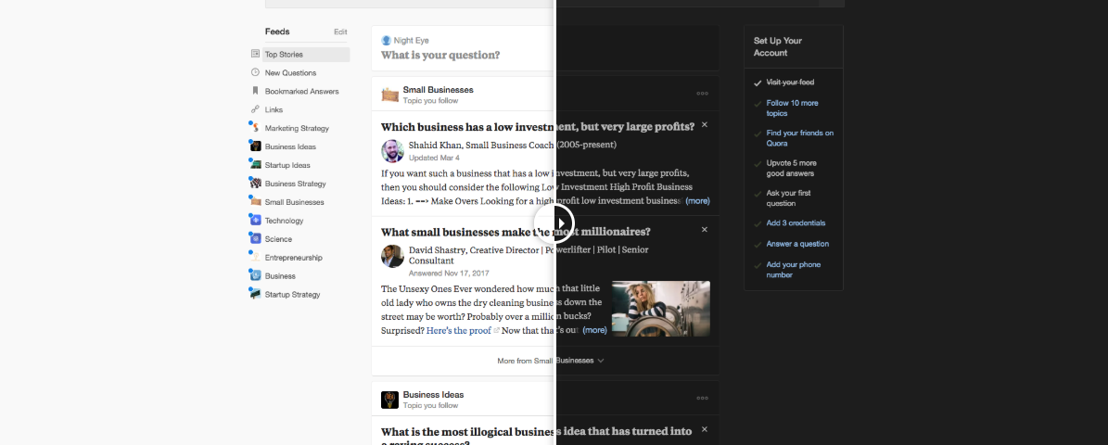The image size is (1108, 445).
Task: Click Find your friends on Quora
Action: [x=800, y=138]
